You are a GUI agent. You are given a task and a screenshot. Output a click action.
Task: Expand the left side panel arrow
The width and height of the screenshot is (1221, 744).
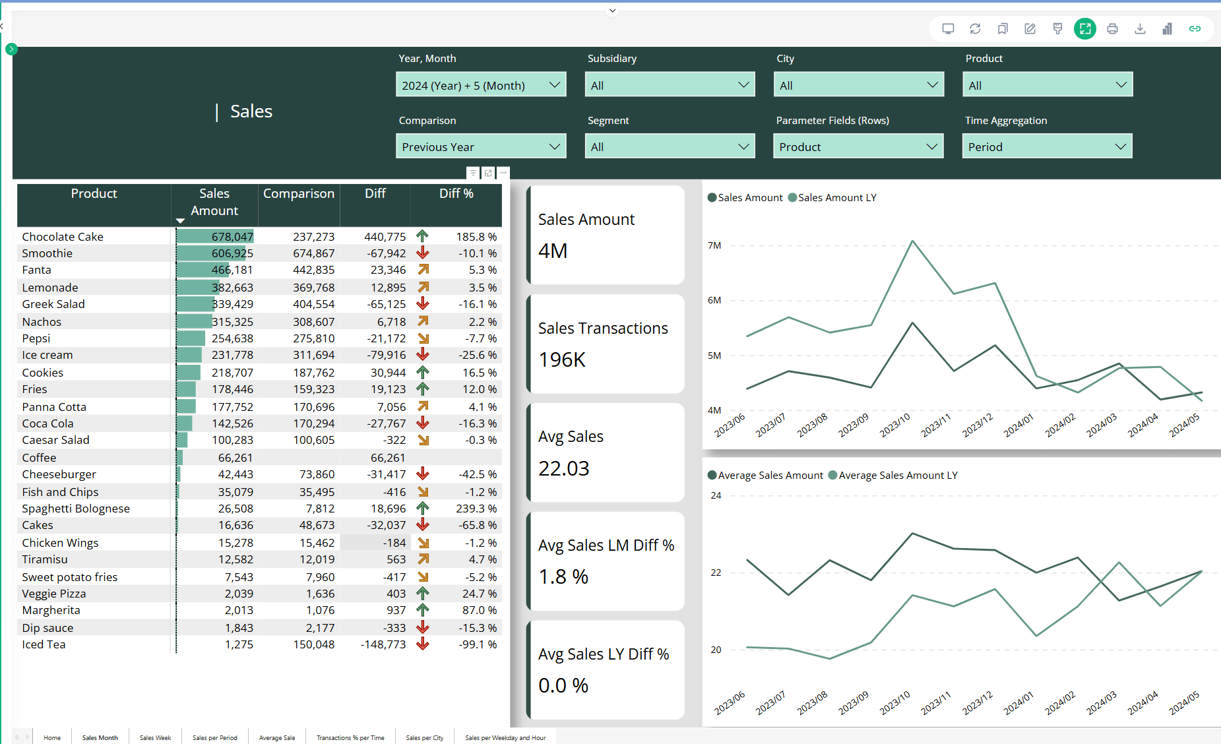pos(11,49)
